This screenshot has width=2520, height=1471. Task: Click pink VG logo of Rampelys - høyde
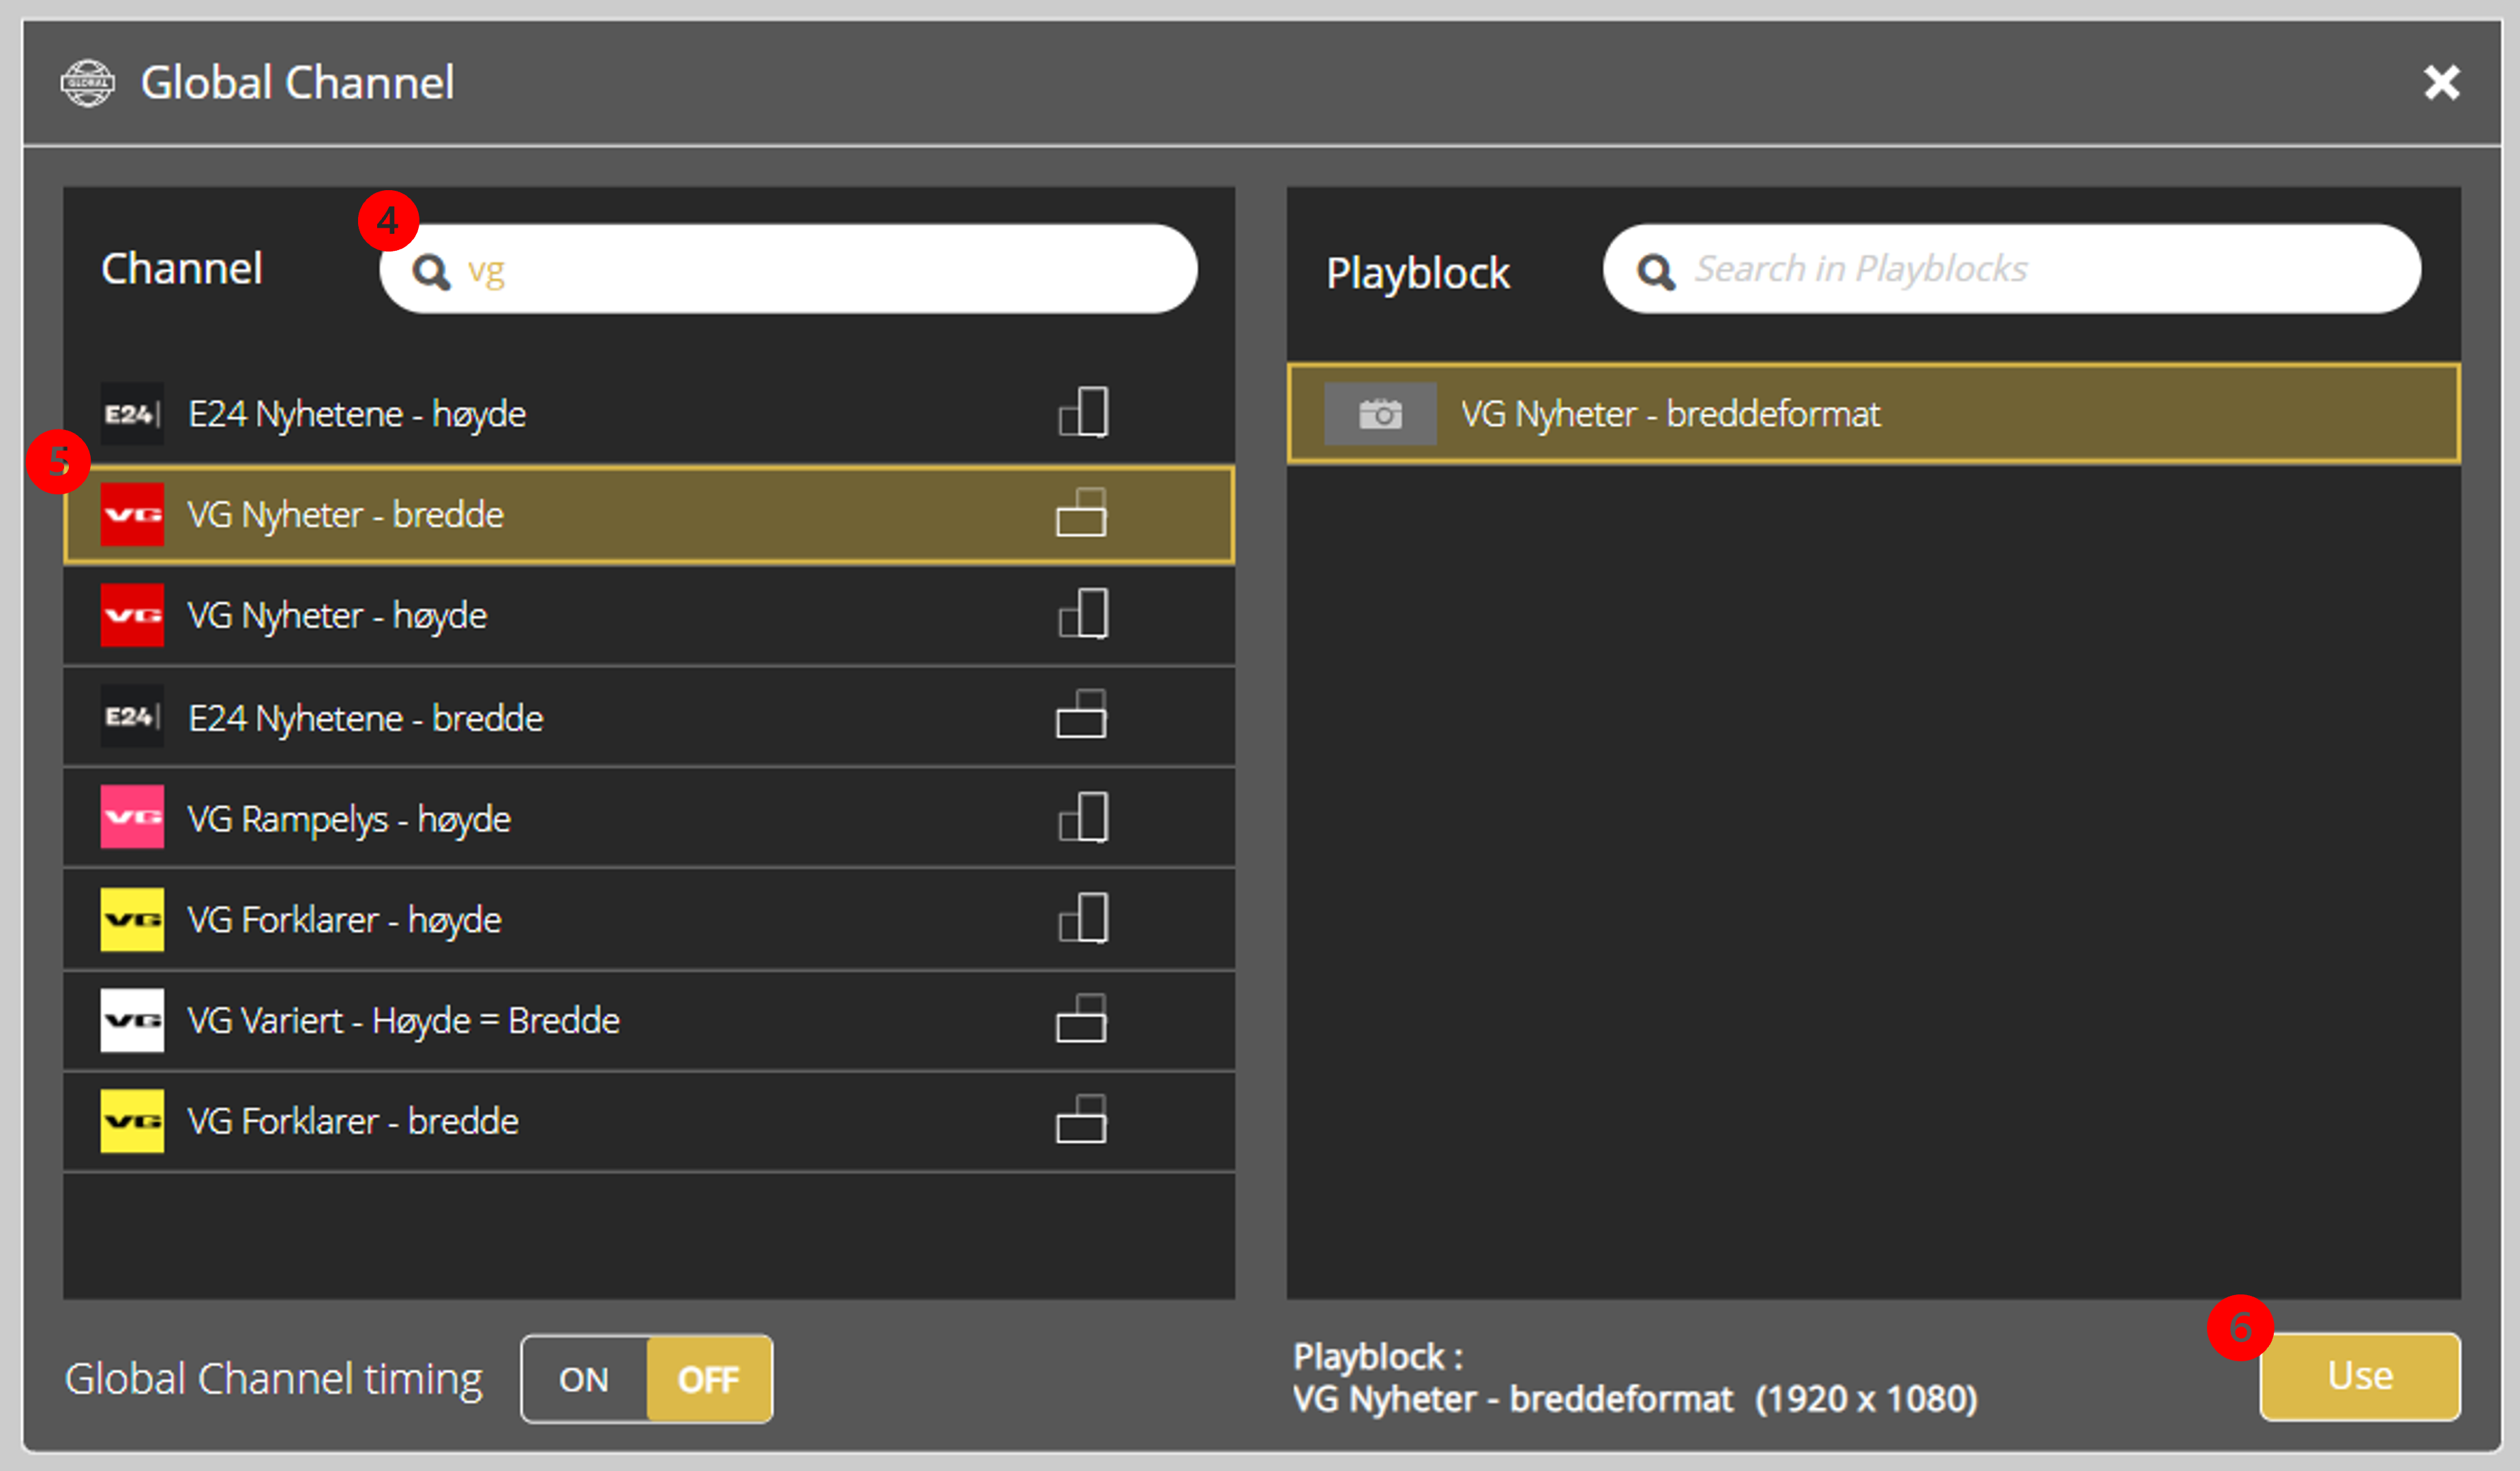[x=132, y=817]
